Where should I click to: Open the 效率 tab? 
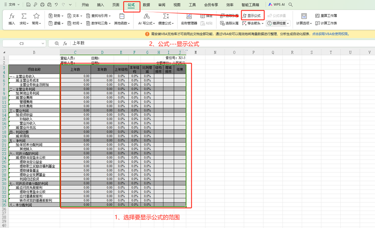click(x=230, y=5)
